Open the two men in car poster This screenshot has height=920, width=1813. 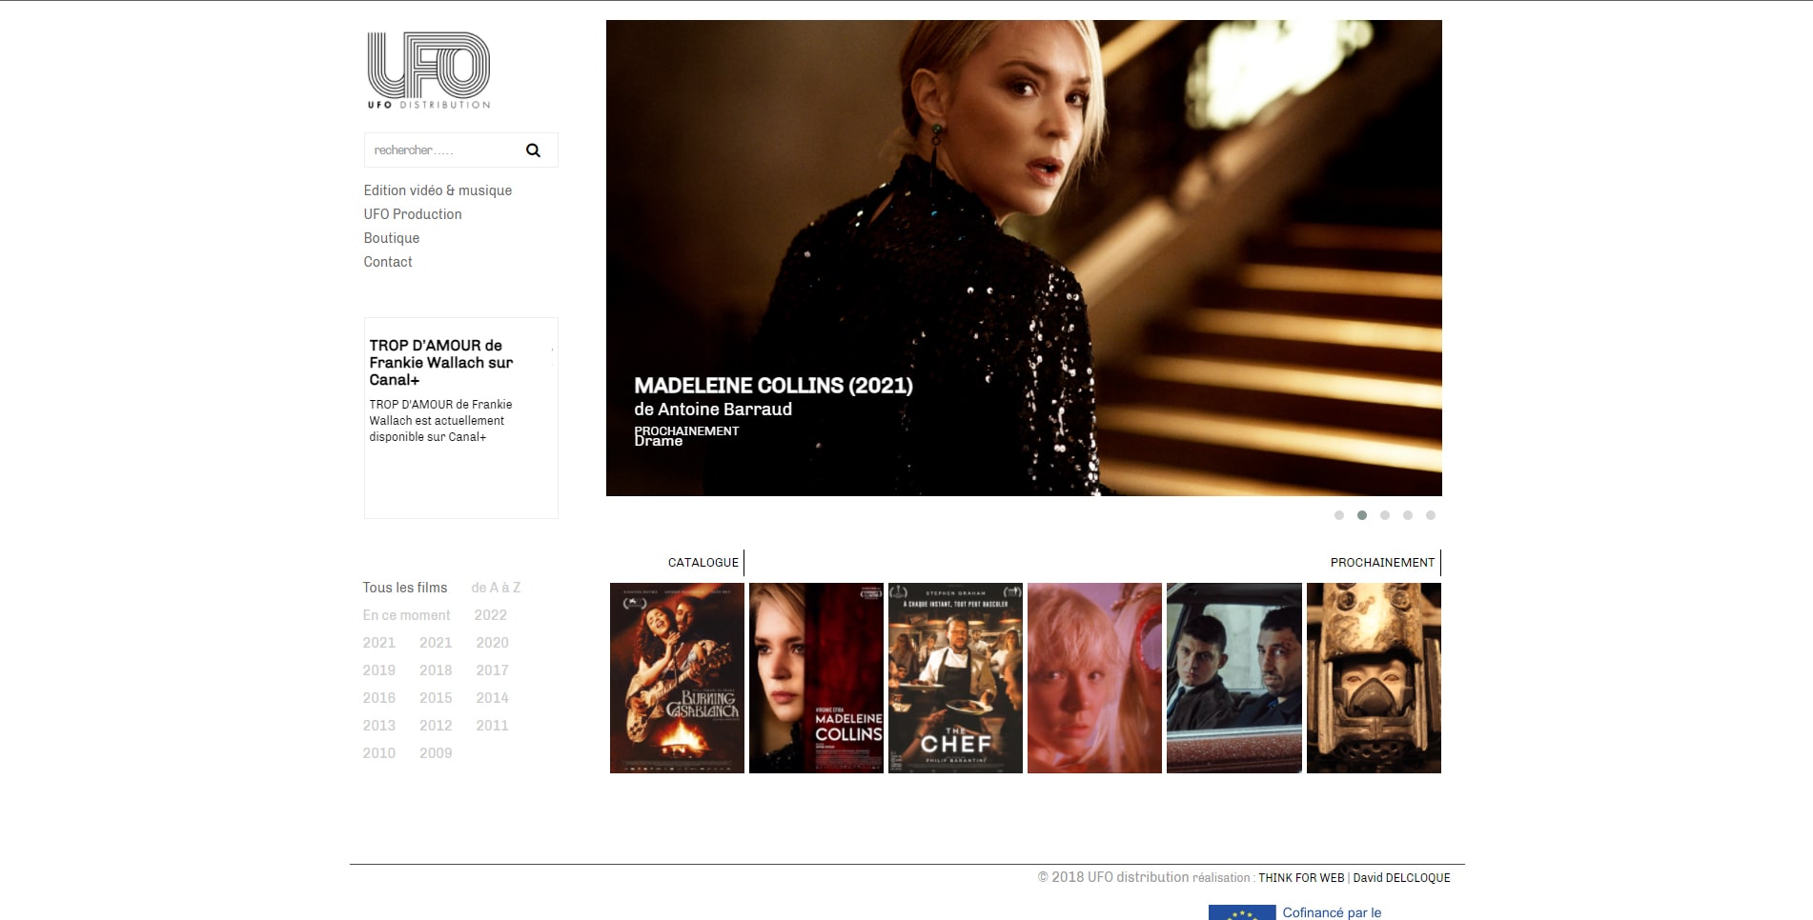point(1234,678)
